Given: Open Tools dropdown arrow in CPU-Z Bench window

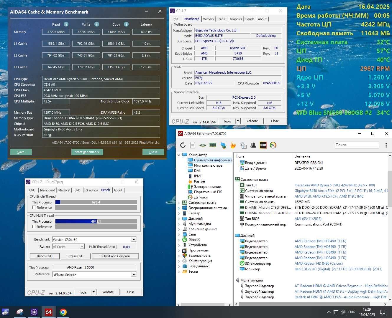Looking at the screenshot, I should coord(94,292).
